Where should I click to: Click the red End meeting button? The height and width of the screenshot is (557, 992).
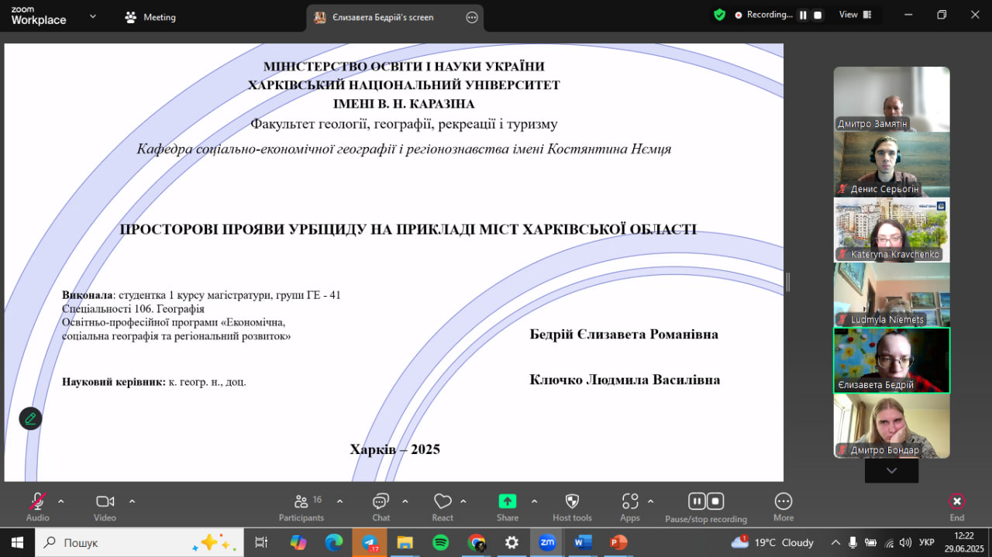957,501
